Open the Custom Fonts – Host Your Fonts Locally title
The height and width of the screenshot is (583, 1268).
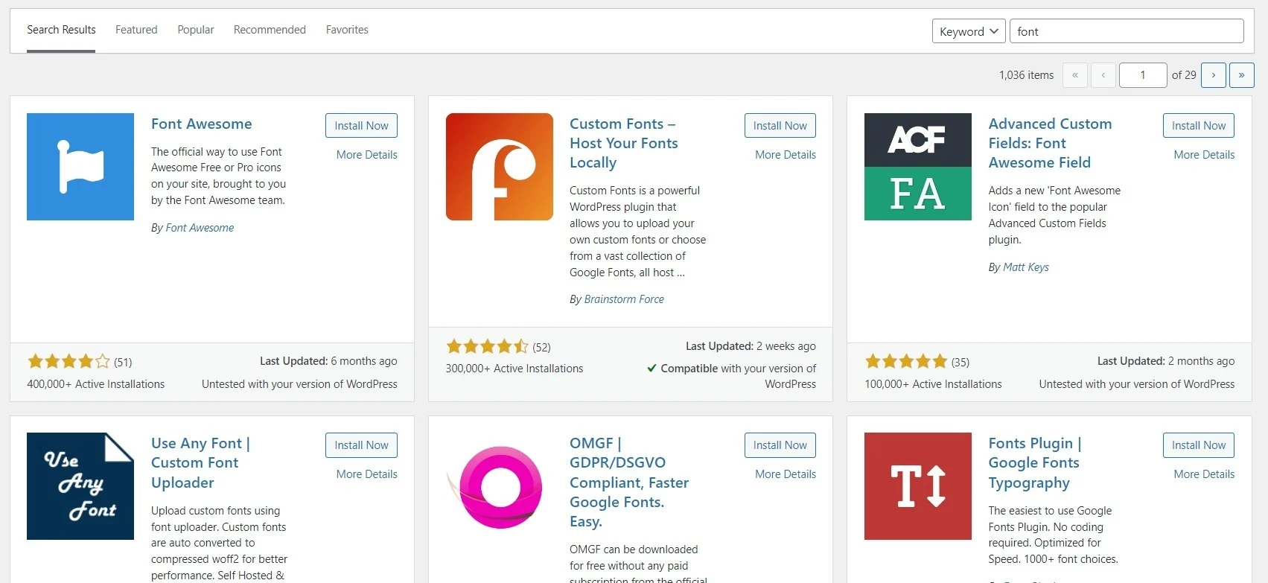624,143
